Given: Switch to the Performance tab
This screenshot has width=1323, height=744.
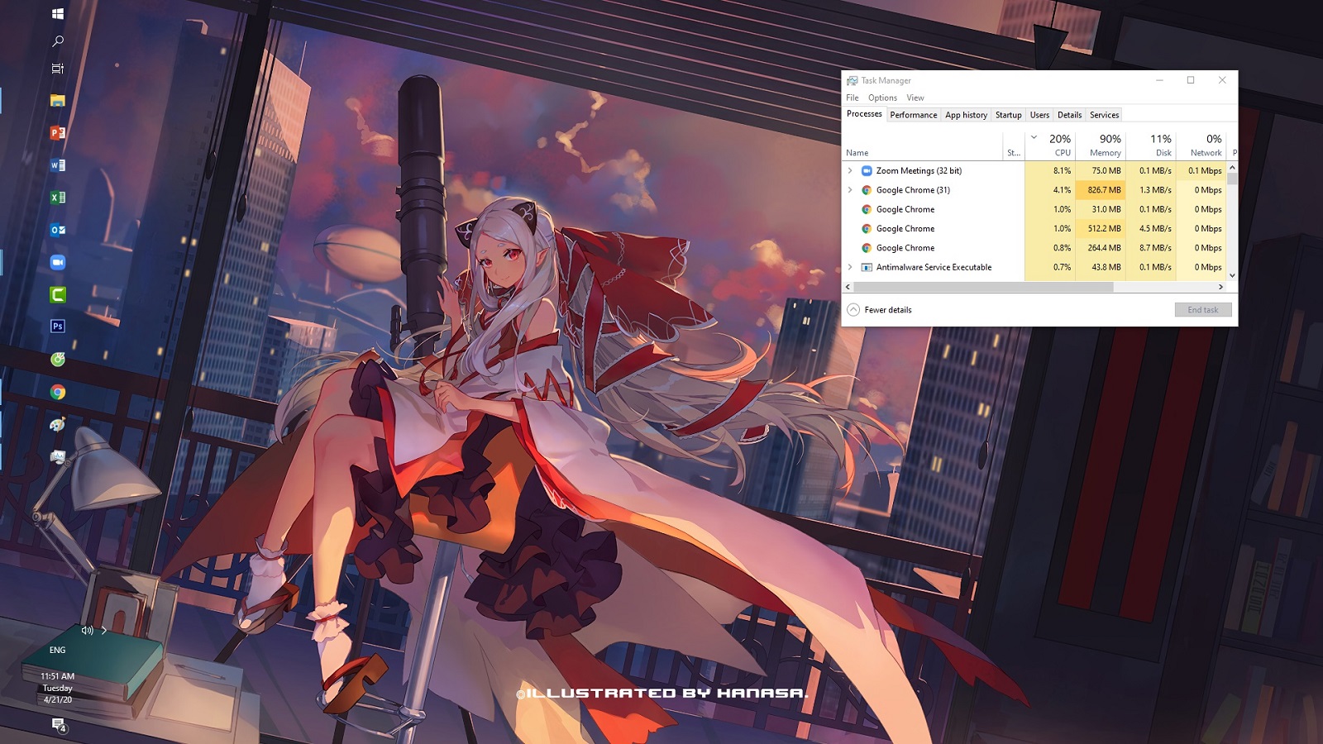Looking at the screenshot, I should click(914, 115).
